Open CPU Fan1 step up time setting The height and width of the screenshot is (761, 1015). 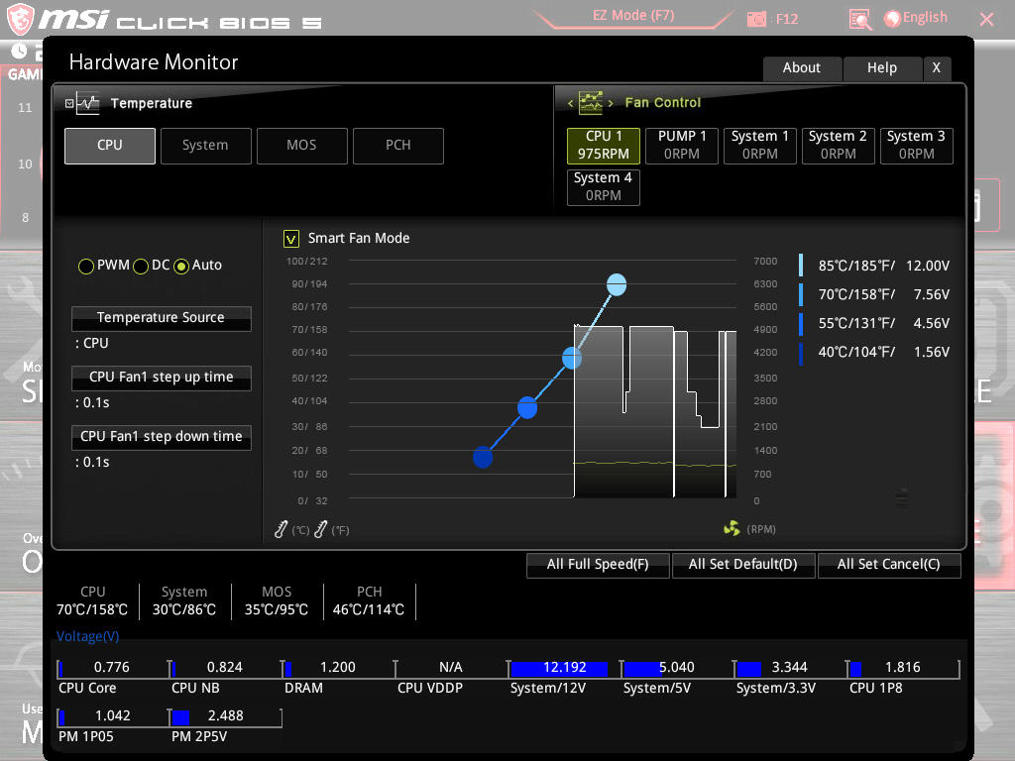(x=162, y=378)
